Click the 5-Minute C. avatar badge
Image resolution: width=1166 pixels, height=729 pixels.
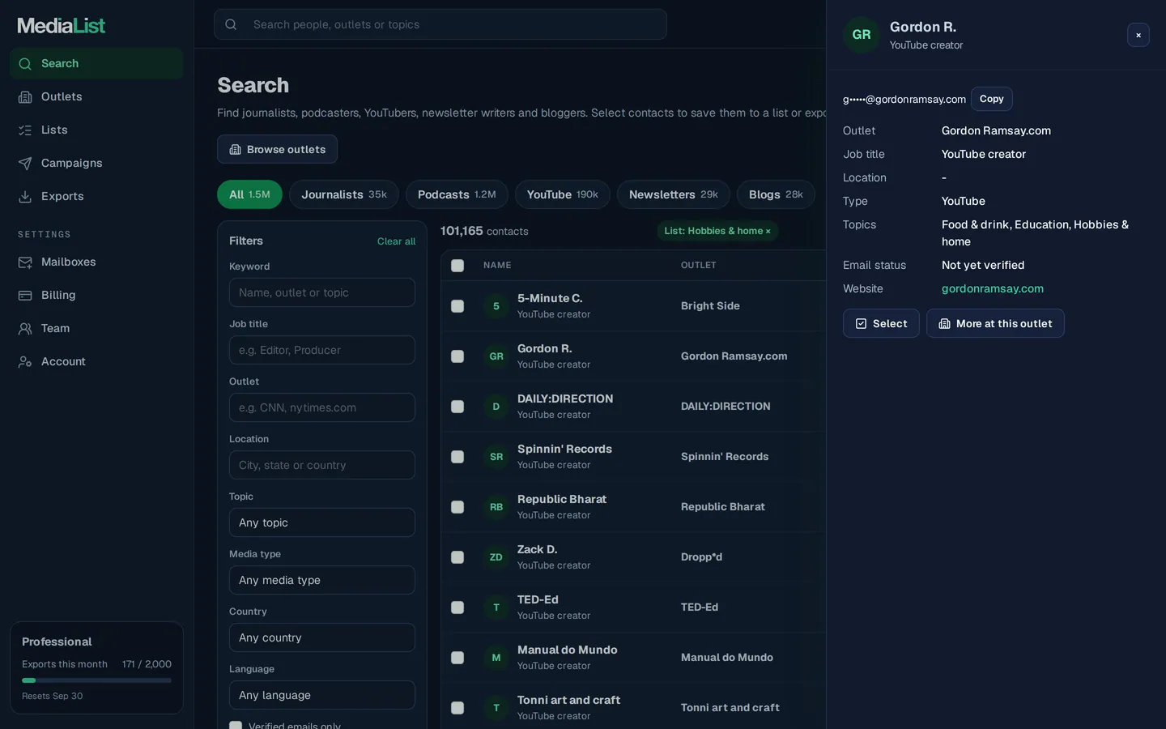point(496,306)
